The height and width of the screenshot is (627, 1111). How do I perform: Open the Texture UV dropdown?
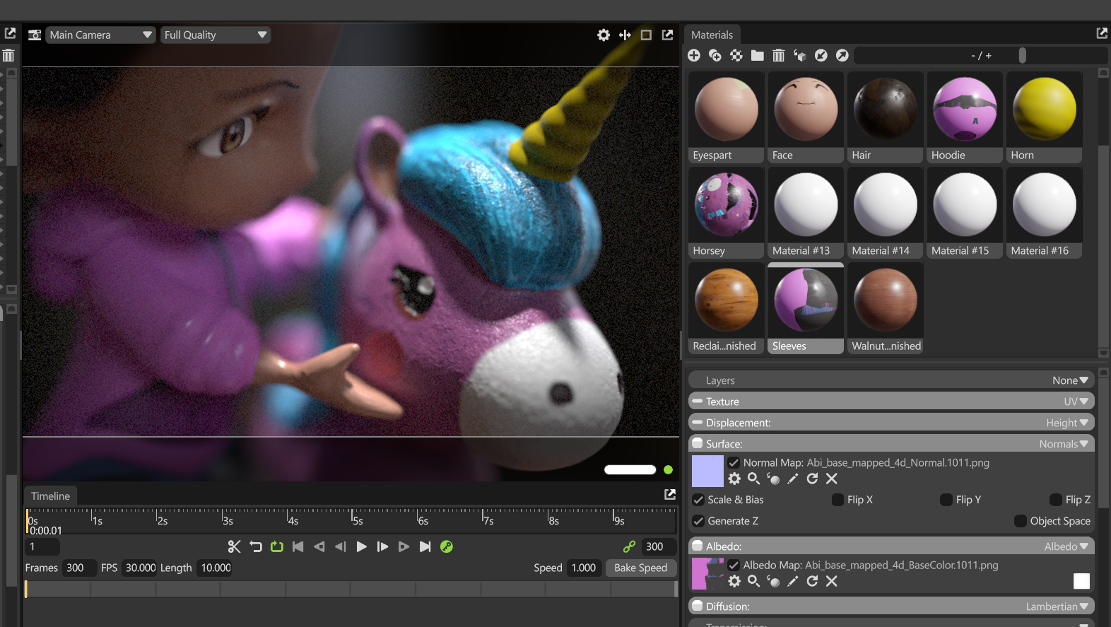pos(1076,402)
